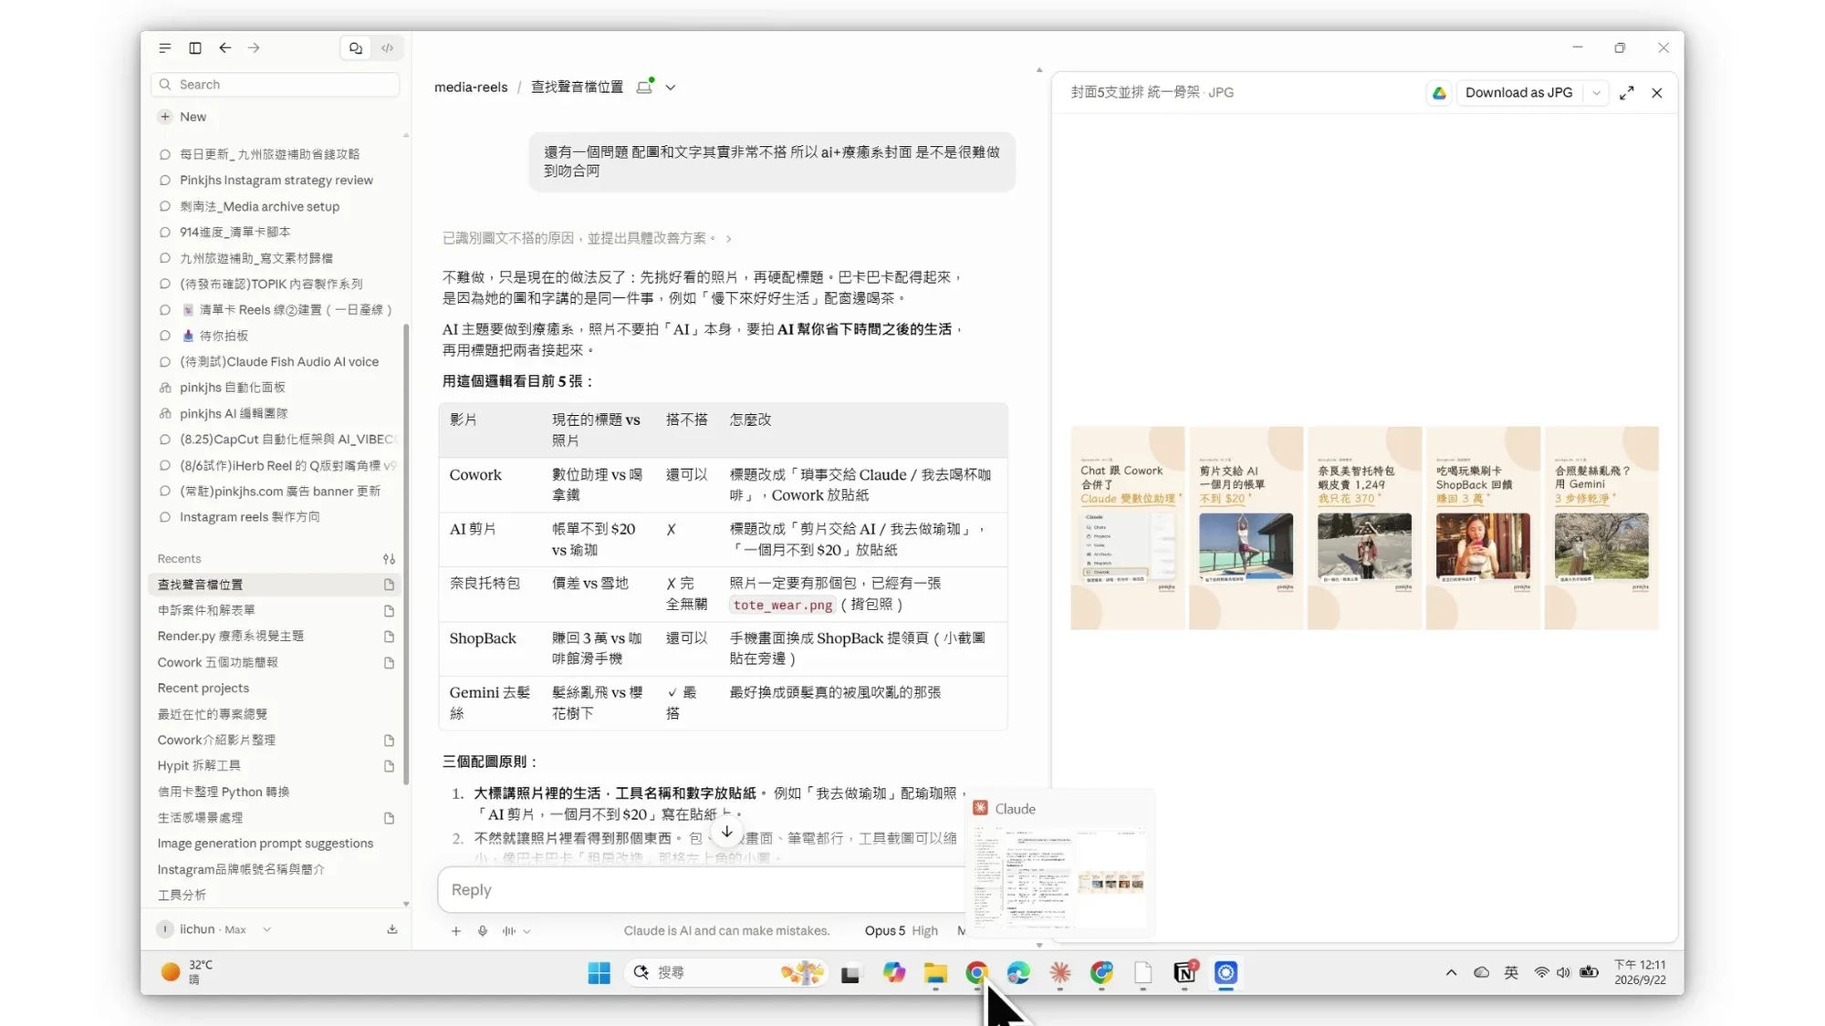
Task: Open the weather widget 32°C
Action: pos(188,972)
